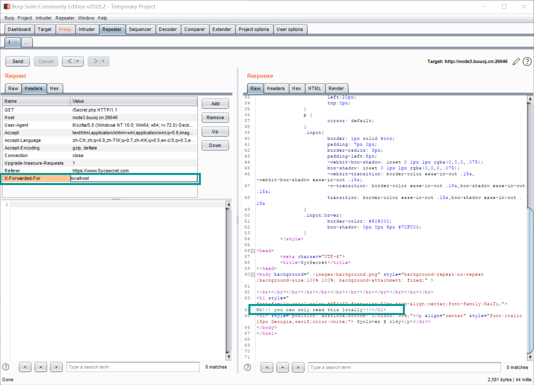Open history back dropdown arrow

pos(78,61)
